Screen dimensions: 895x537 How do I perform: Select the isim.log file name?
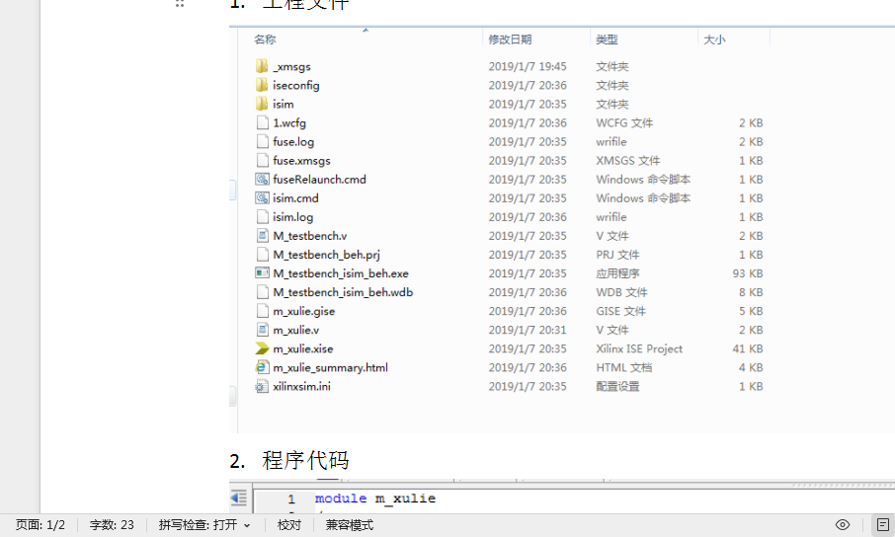tap(292, 217)
